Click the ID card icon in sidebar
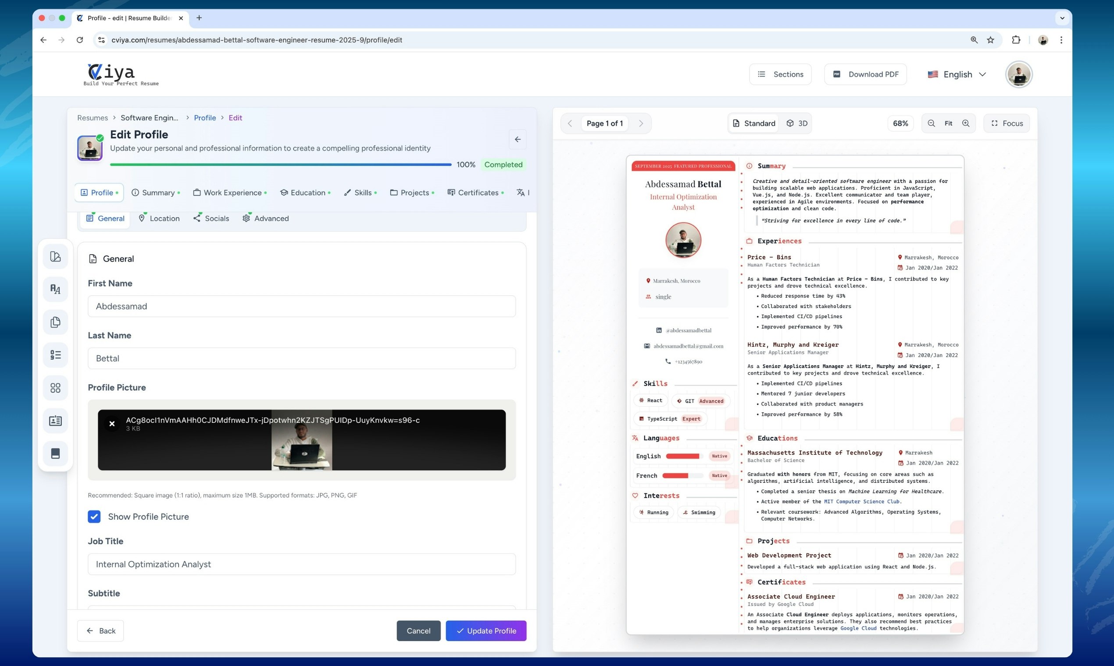This screenshot has height=666, width=1114. pos(55,421)
